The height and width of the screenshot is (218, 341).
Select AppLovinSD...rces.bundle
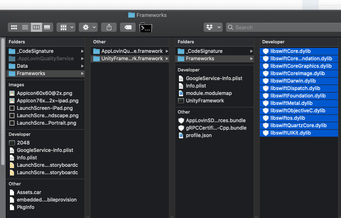click(214, 121)
